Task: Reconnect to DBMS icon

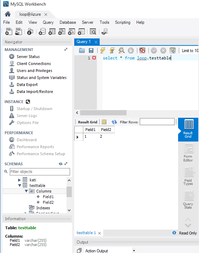Action: click(105, 31)
